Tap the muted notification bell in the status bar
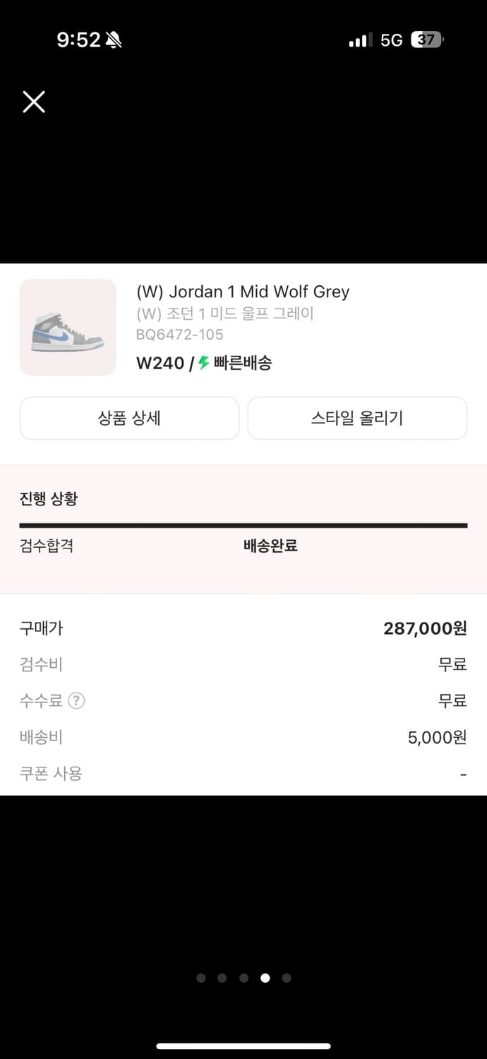Viewport: 487px width, 1059px height. coord(112,40)
